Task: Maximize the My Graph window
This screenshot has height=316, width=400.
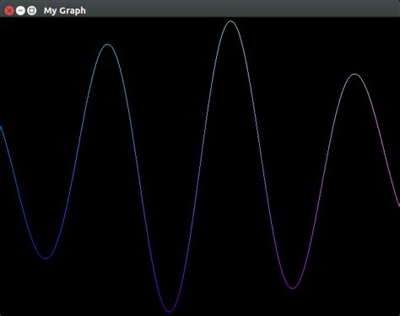Action: pos(32,11)
